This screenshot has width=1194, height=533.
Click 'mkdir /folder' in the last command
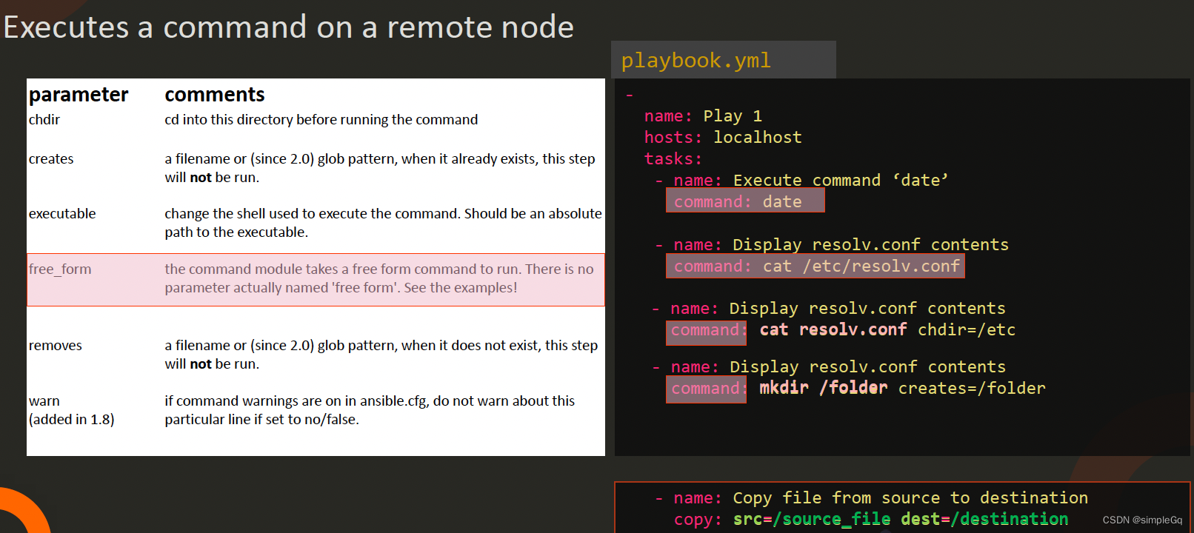point(824,389)
